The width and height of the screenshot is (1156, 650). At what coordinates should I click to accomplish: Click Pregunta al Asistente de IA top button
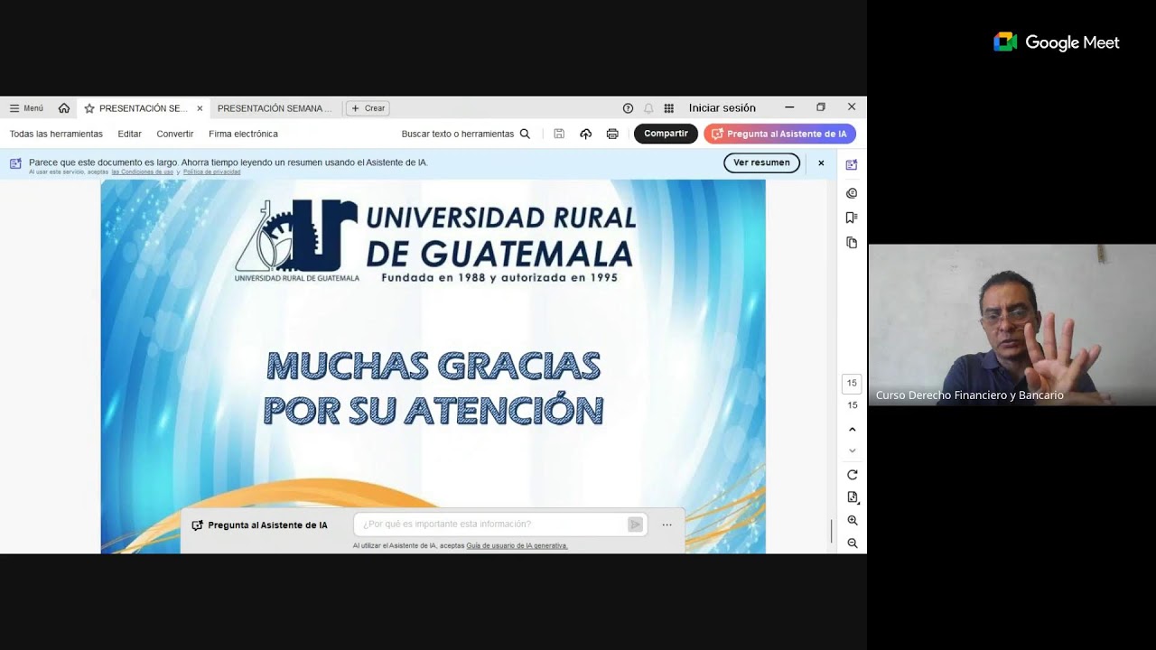(x=779, y=134)
